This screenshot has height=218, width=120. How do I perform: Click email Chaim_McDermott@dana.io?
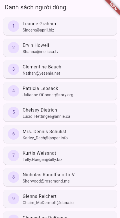pyautogui.click(x=48, y=203)
